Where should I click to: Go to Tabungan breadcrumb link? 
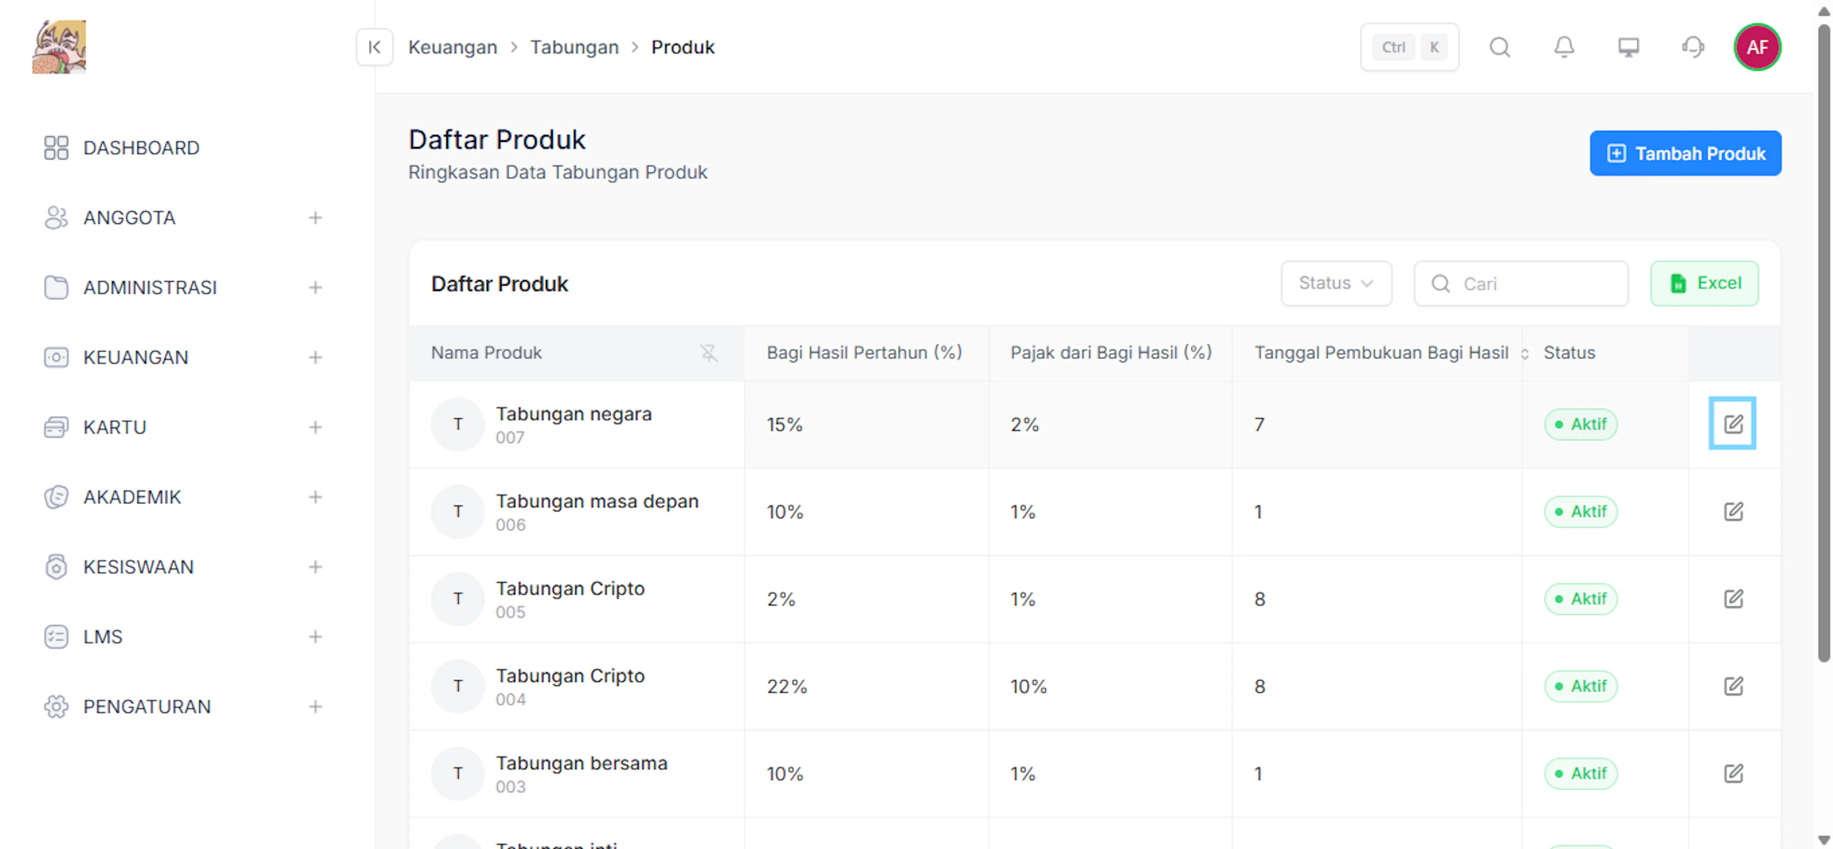point(574,47)
